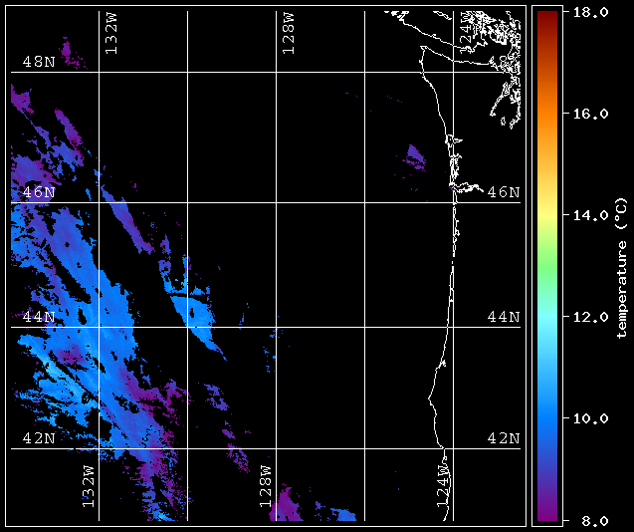Click the bottom 128W longitude label
The width and height of the screenshot is (634, 532).
pyautogui.click(x=265, y=486)
